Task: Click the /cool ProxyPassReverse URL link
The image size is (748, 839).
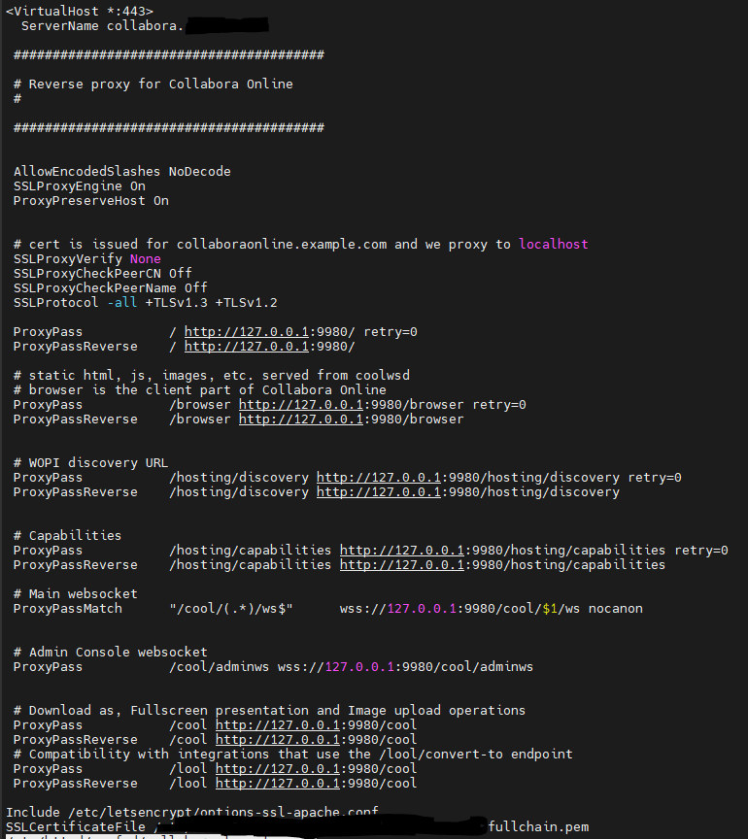Action: (x=278, y=740)
